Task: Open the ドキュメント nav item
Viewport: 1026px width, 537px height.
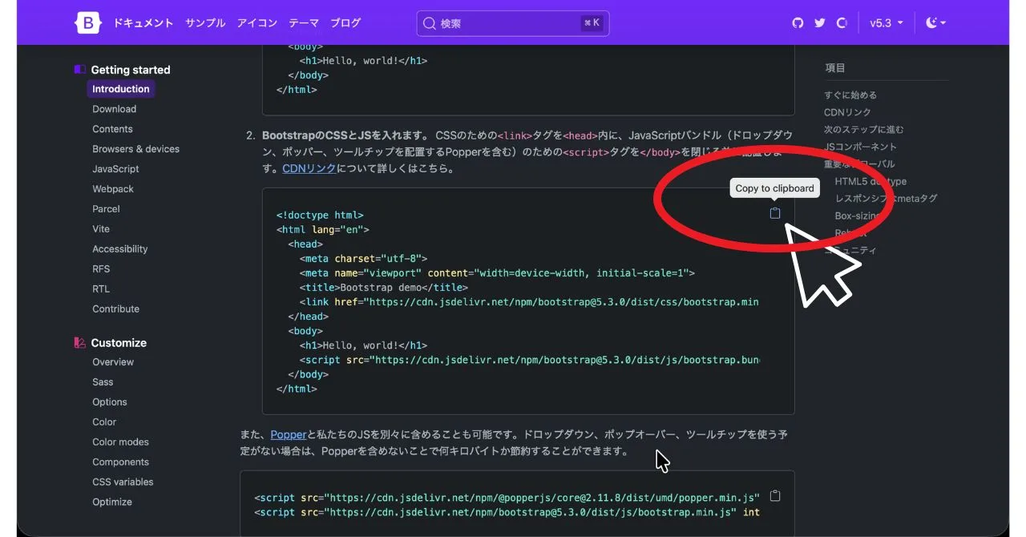Action: pyautogui.click(x=143, y=23)
